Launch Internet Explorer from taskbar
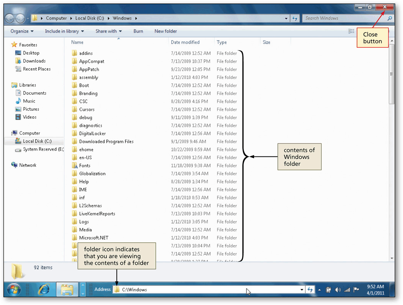The image size is (403, 305). coord(44,290)
